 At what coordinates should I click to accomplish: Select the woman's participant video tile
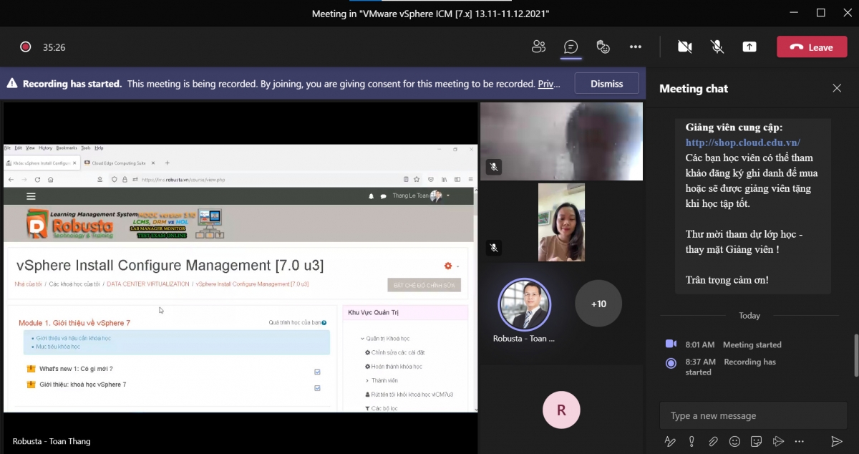561,222
